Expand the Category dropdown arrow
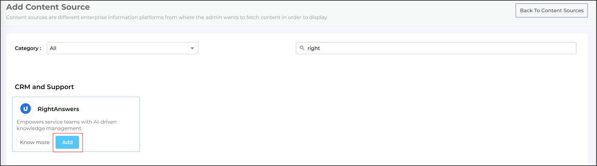Viewport: 597px width, 166px height. click(x=192, y=48)
